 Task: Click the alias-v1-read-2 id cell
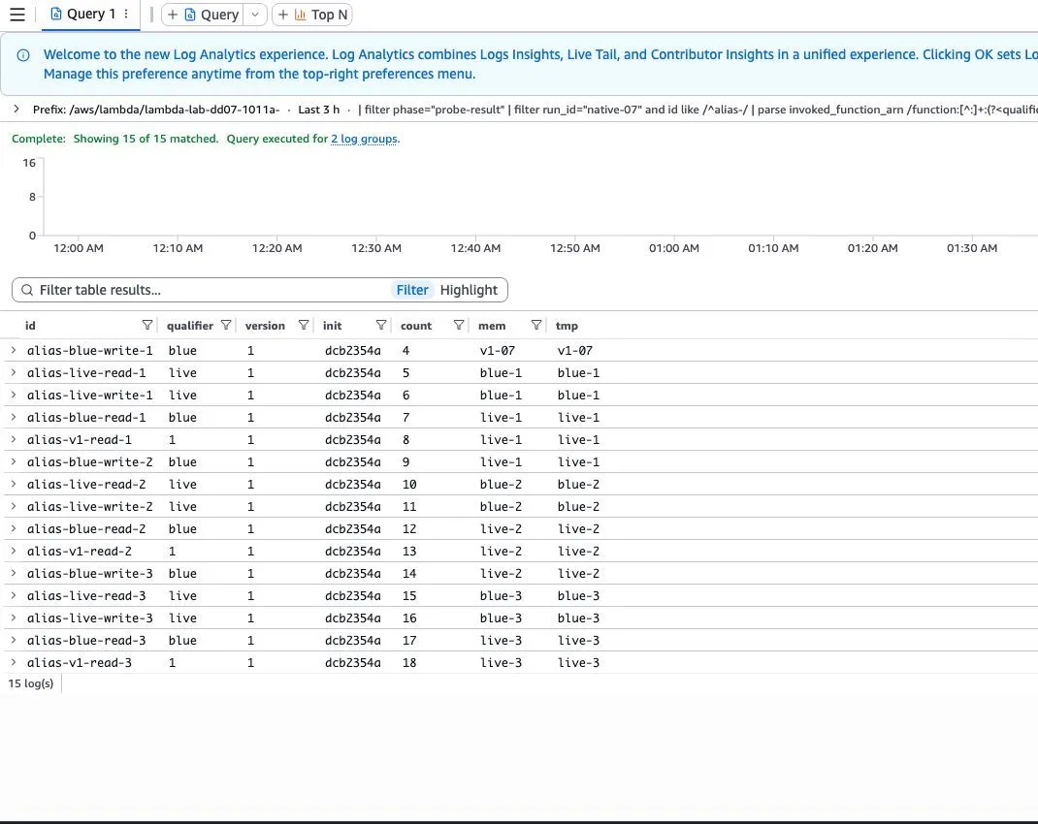click(x=80, y=552)
